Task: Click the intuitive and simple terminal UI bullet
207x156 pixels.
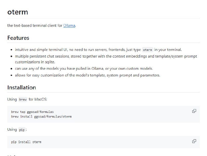Action: tap(78, 50)
